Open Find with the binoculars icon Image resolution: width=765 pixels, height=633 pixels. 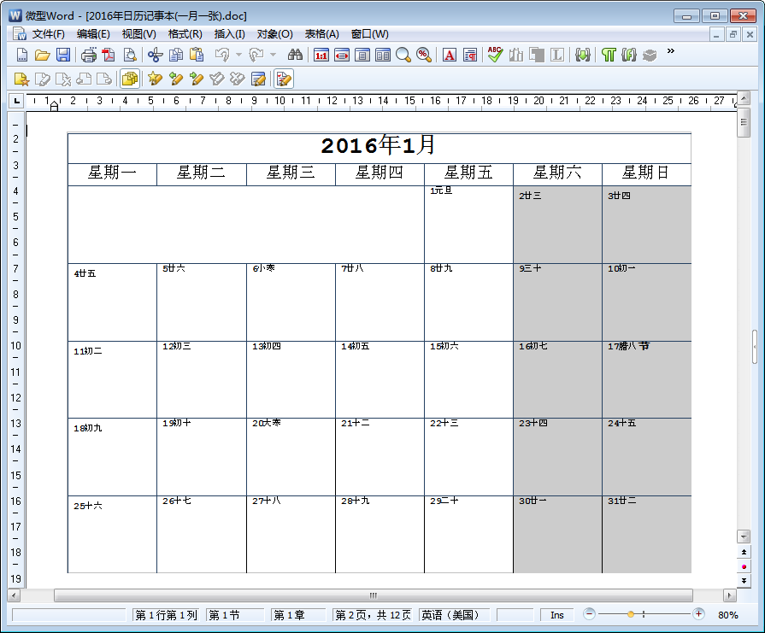295,55
